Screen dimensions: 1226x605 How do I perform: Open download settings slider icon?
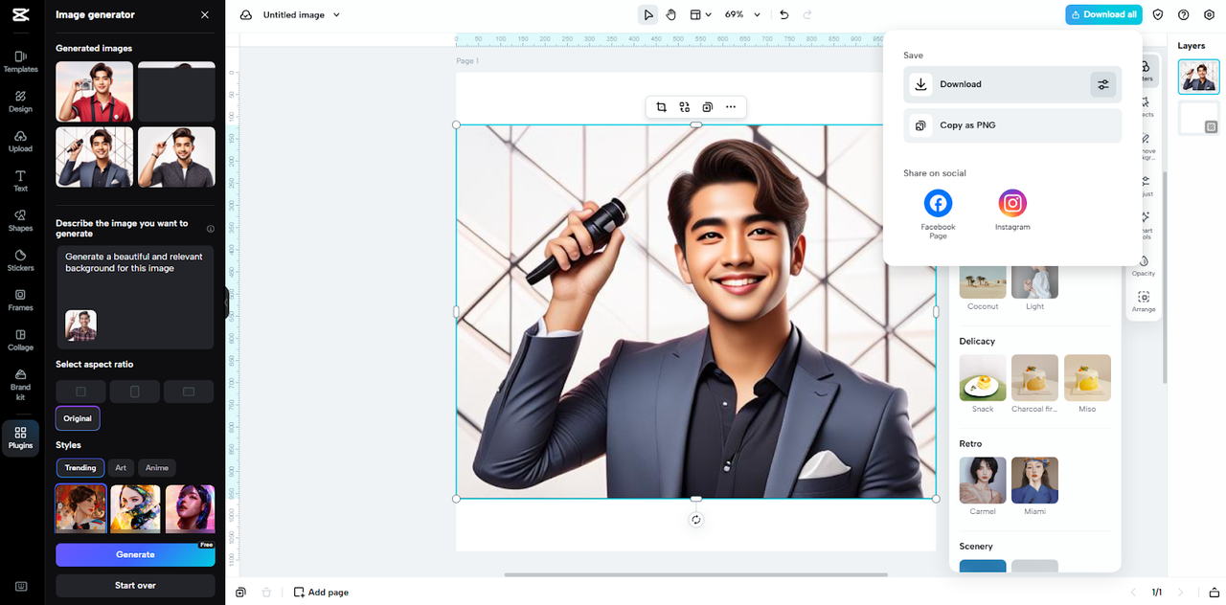click(x=1102, y=84)
